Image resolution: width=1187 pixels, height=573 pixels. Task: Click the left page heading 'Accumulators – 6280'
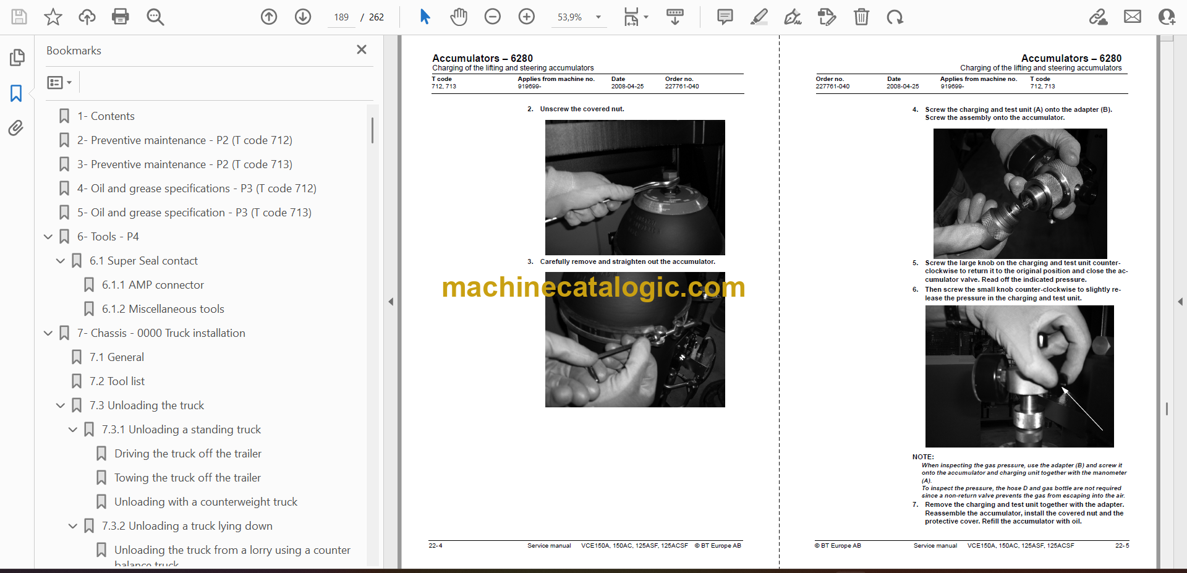[x=482, y=58]
